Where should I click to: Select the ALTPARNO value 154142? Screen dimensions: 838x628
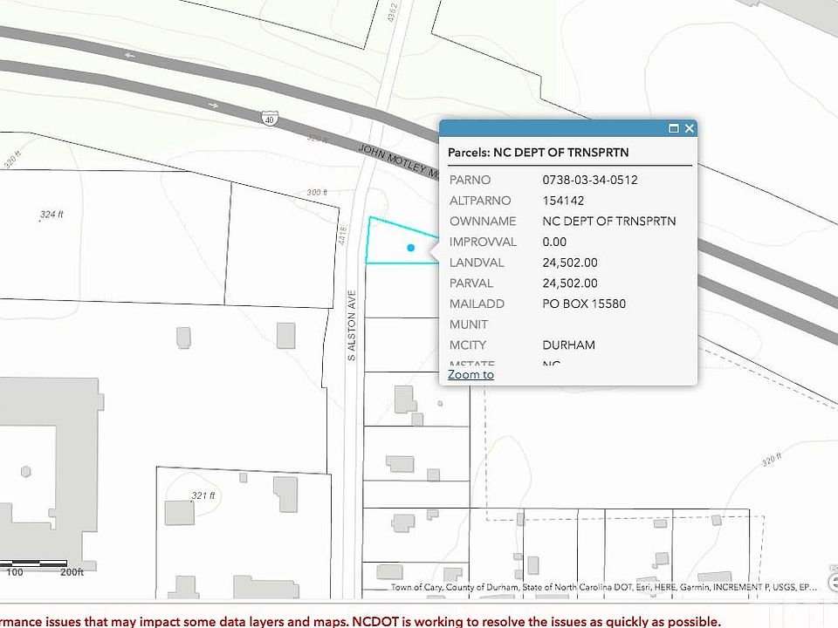pos(563,201)
